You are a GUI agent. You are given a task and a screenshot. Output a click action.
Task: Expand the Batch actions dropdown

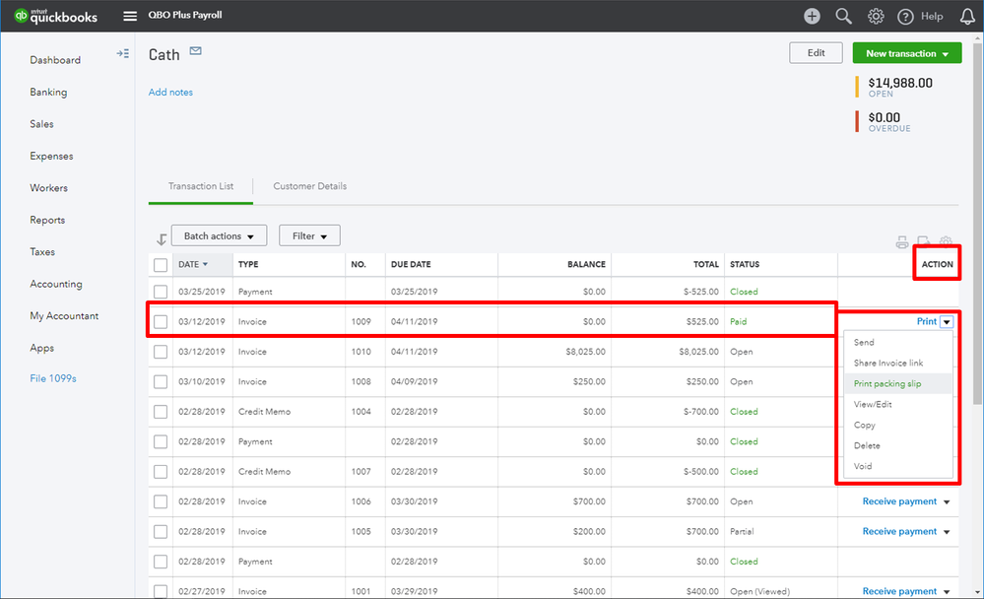219,236
